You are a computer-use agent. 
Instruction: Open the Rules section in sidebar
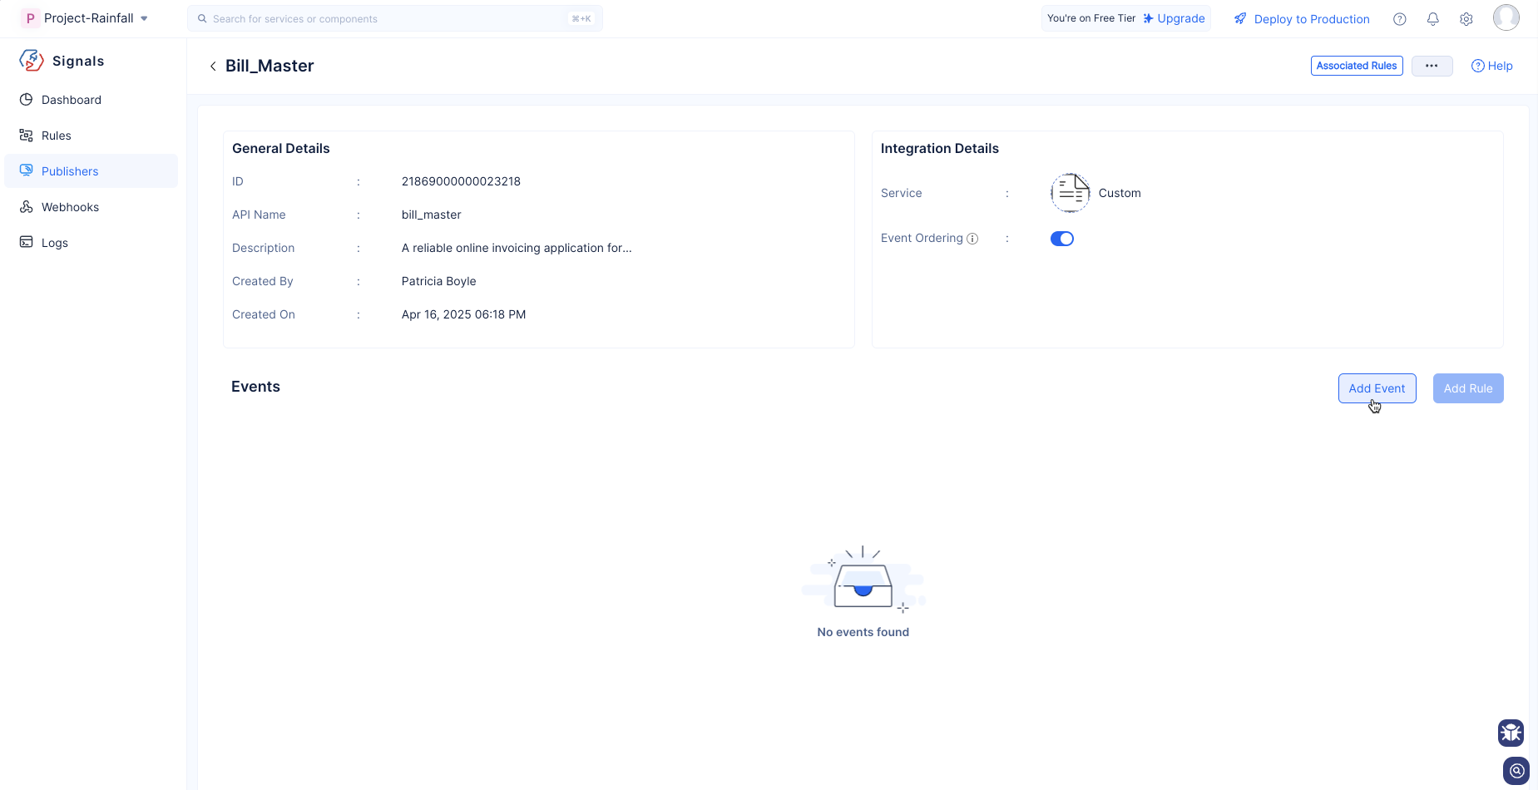point(57,136)
